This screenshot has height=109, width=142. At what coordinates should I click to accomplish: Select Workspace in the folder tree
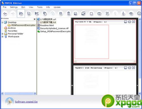[14, 37]
